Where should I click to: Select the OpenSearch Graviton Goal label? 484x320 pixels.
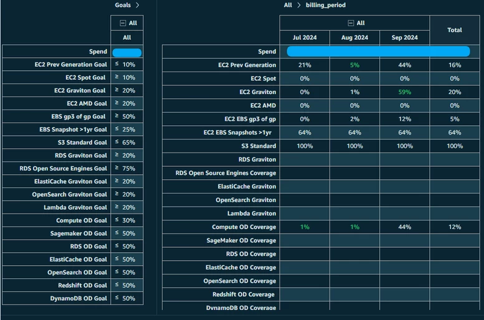pos(69,194)
